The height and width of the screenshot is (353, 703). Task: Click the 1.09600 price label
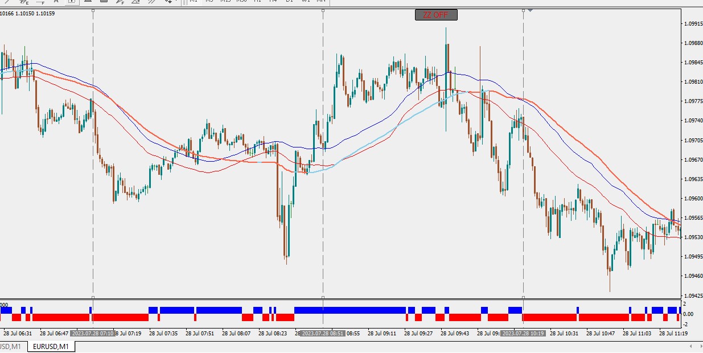point(692,199)
